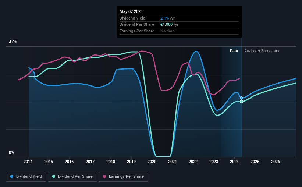
Task: Select the 2024 x-axis label
Action: click(234, 162)
